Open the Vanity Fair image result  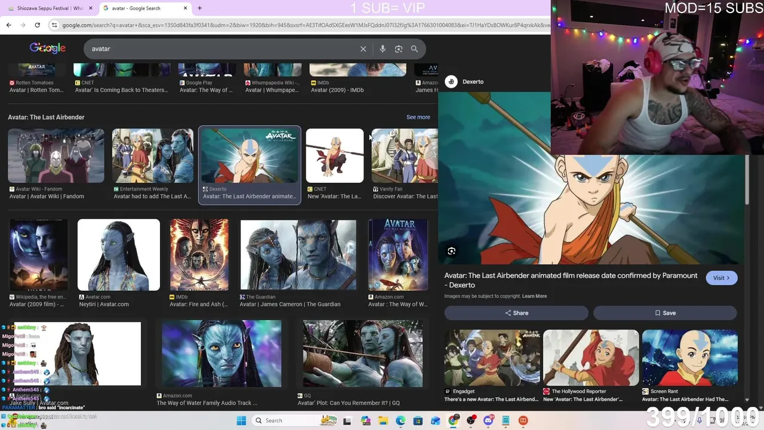click(x=405, y=156)
